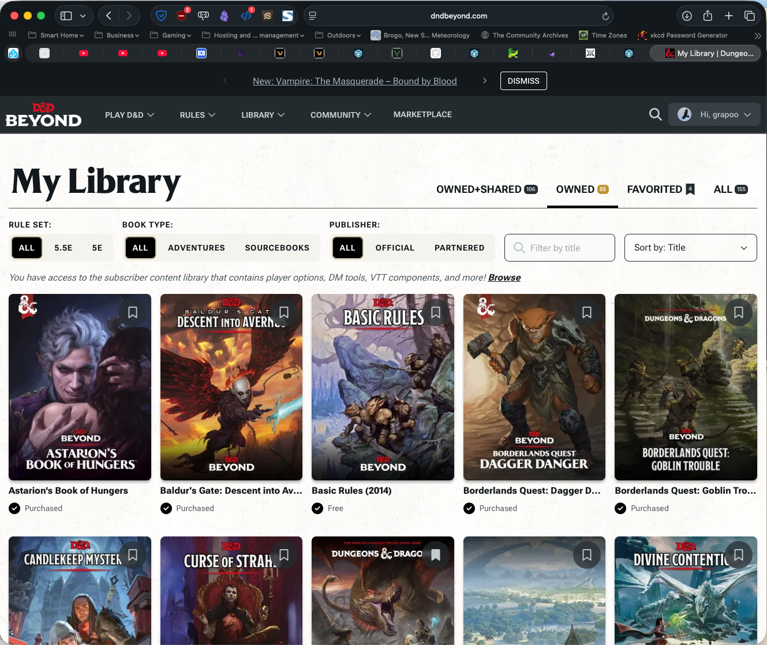767x645 pixels.
Task: Click the Safari share icon
Action: (x=708, y=16)
